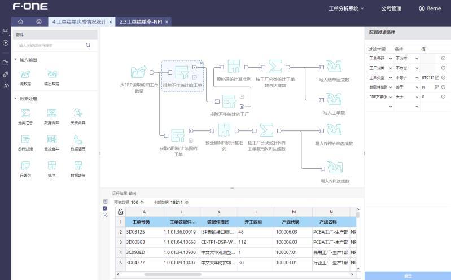Remove the ERP齐套 filter row

pos(443,97)
